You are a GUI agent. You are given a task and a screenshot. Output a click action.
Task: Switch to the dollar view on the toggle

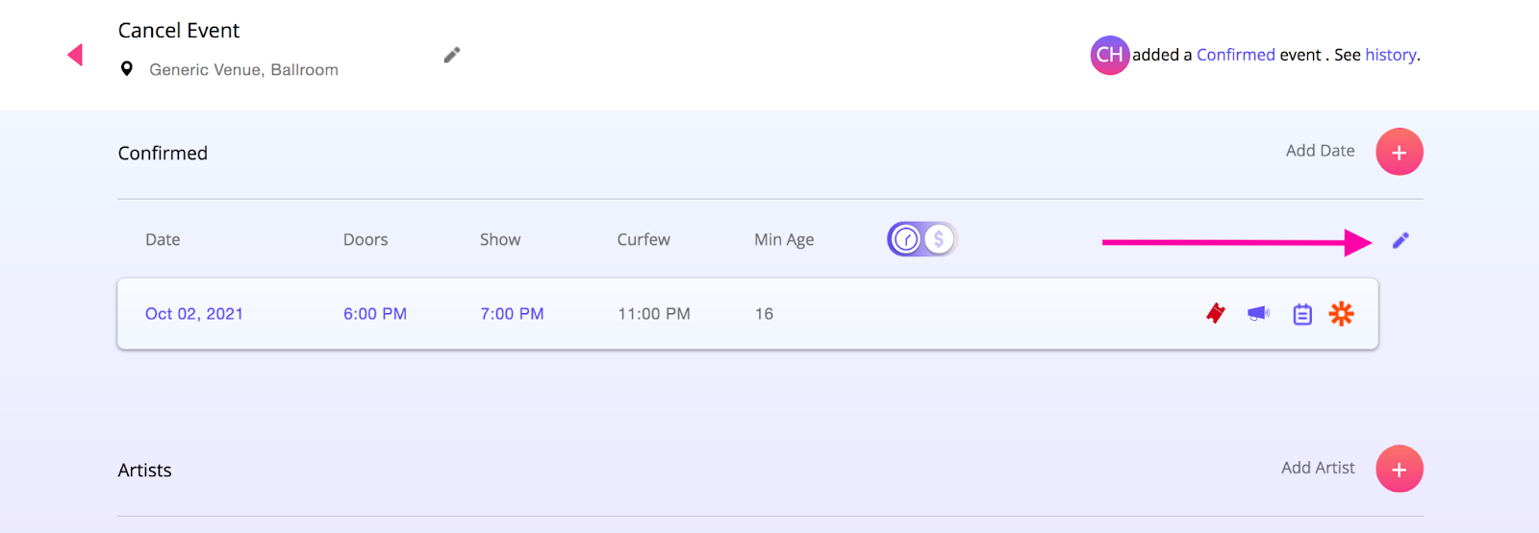[x=939, y=239]
